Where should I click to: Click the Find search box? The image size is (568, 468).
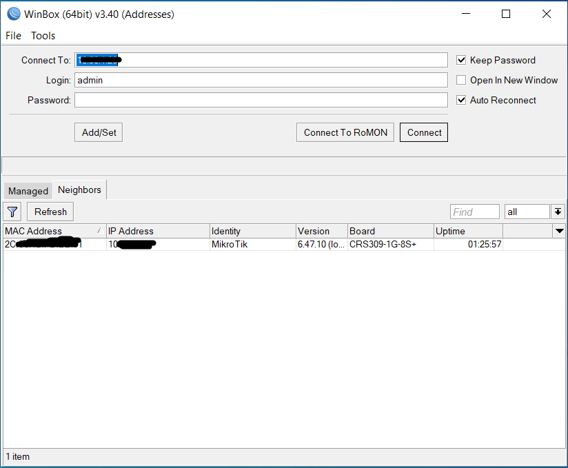[x=474, y=212]
